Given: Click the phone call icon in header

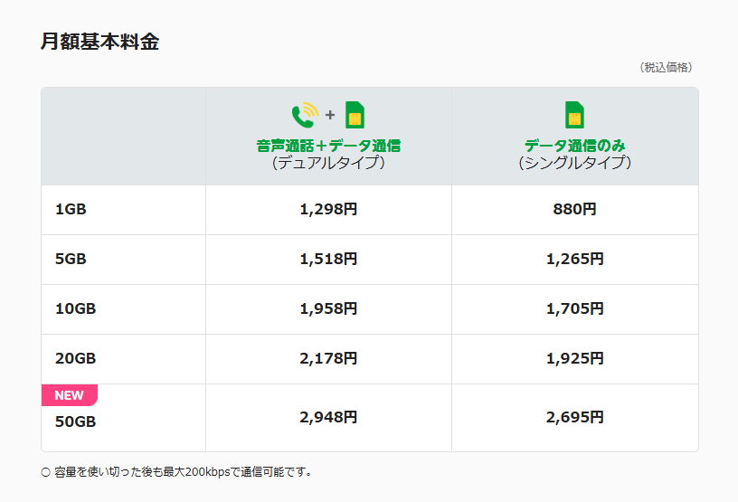Looking at the screenshot, I should click(305, 115).
